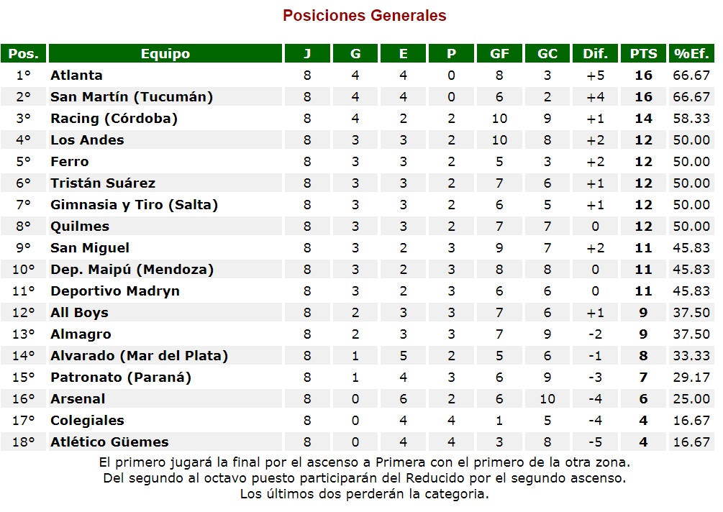Click on Racing (Córdoba) team name
Image resolution: width=723 pixels, height=512 pixels.
point(114,119)
